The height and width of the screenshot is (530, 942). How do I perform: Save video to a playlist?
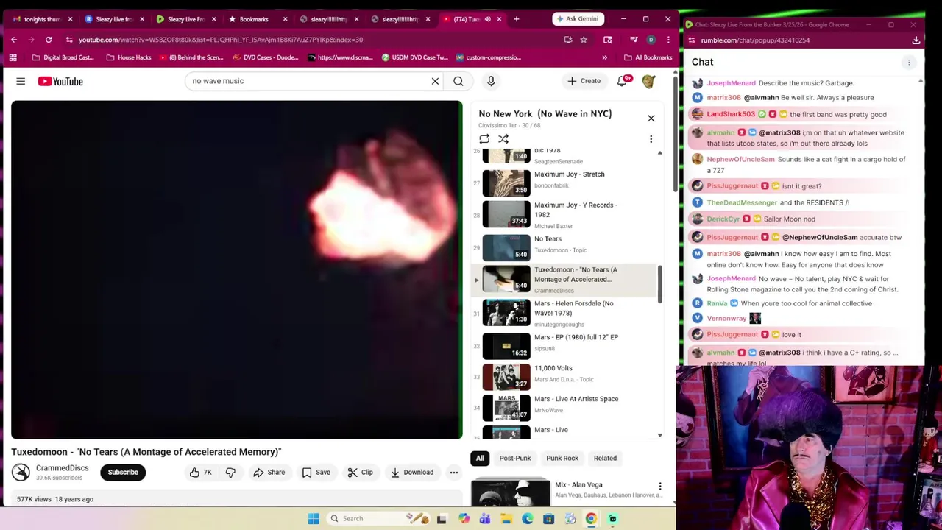click(316, 473)
